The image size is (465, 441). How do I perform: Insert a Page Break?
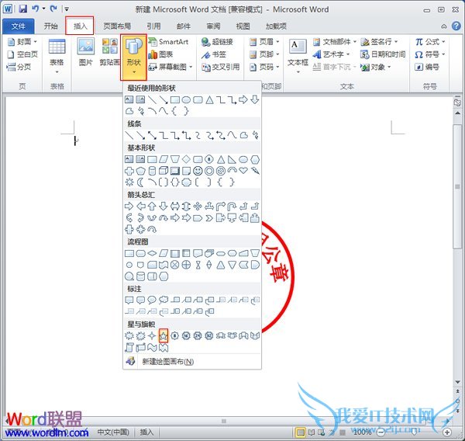coord(19,68)
